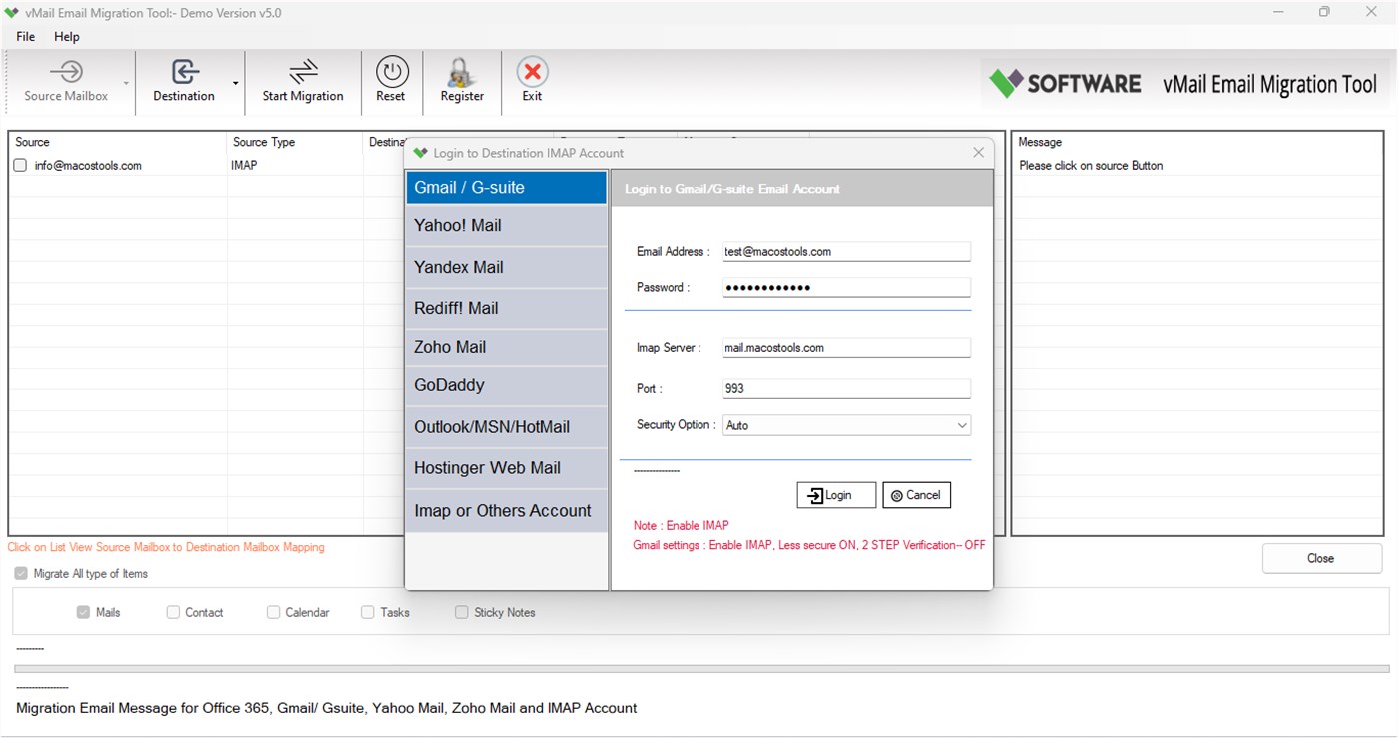Enable the Tasks migration checkbox
Image resolution: width=1398 pixels, height=738 pixels.
[367, 612]
